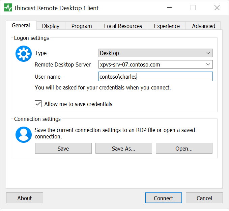Click Save to store connection settings

click(x=63, y=149)
